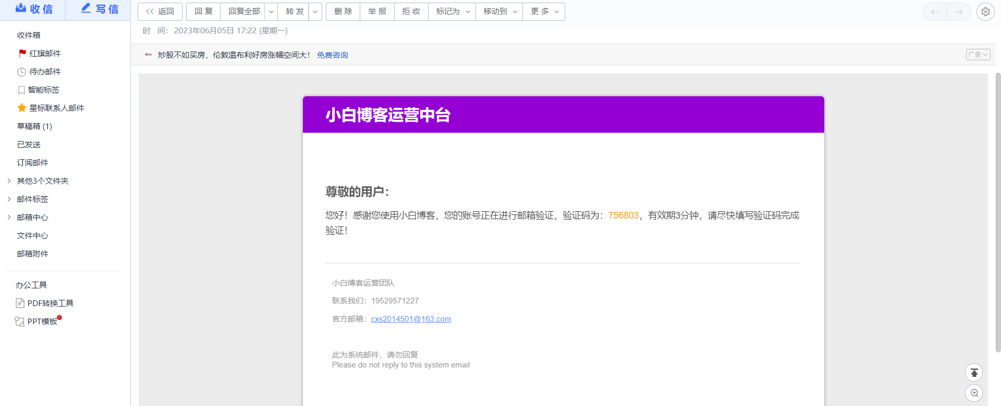Click the 尊敬的用户 greeting text

(357, 192)
